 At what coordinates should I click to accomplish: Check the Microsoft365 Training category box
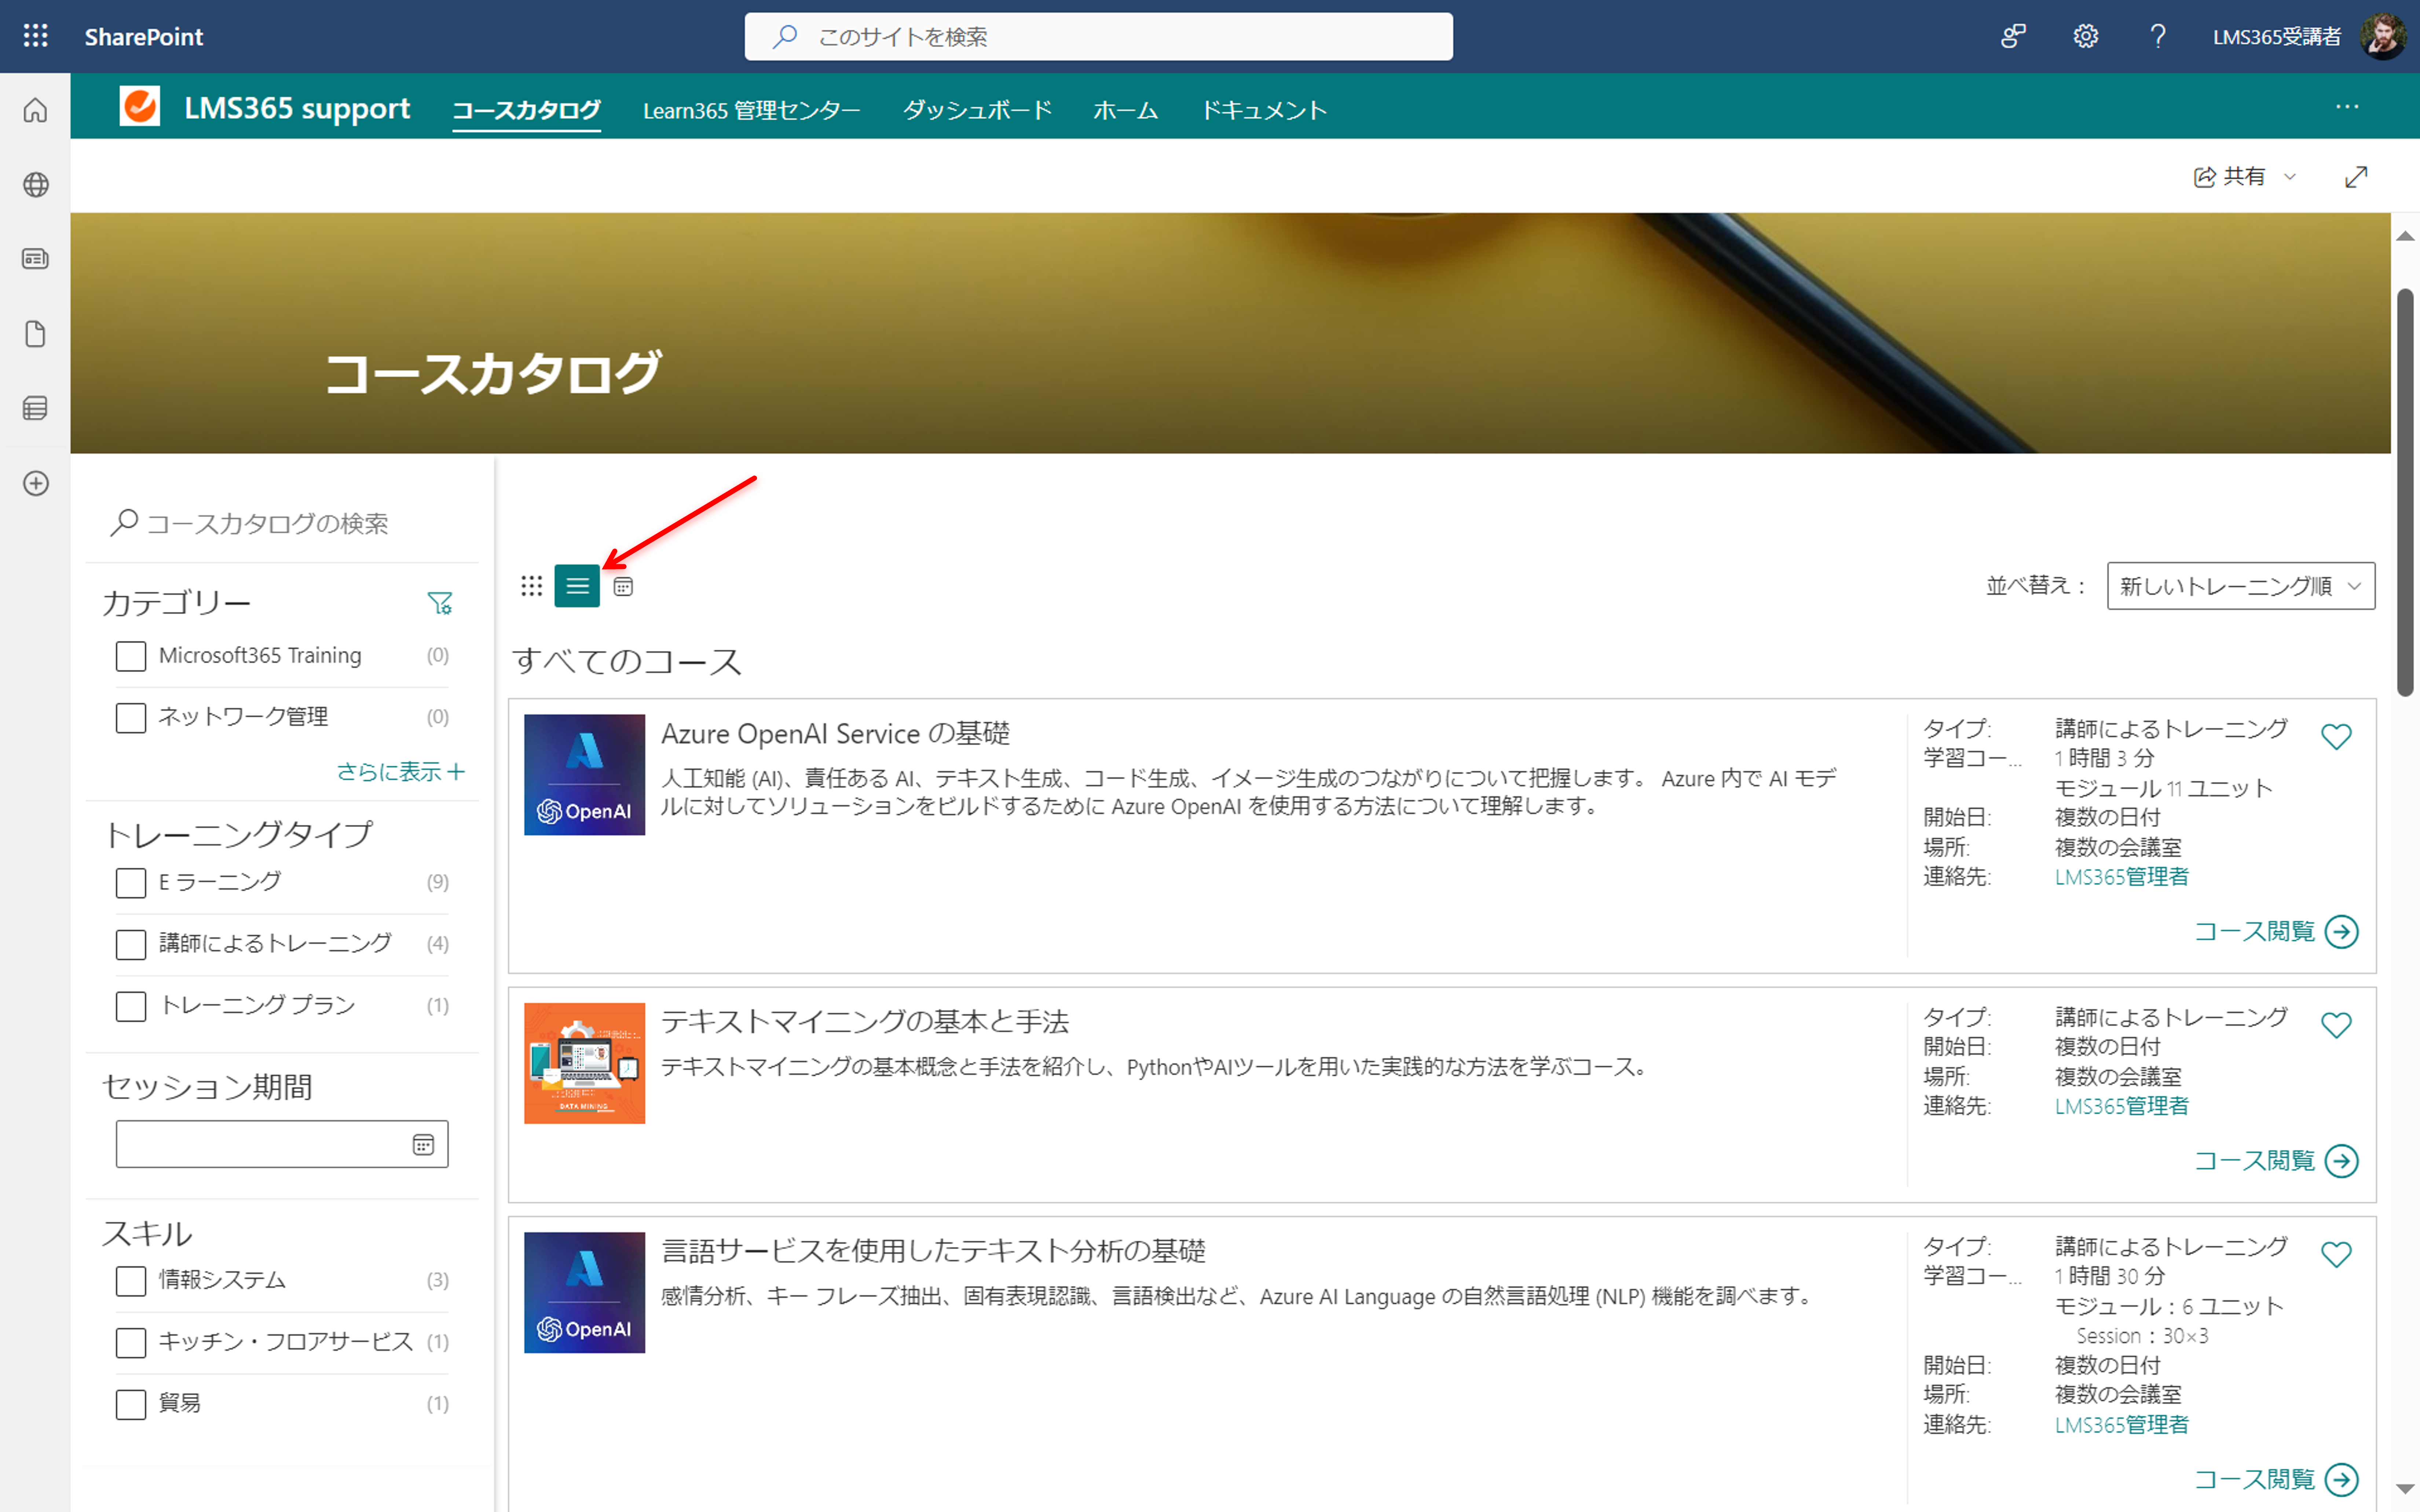131,656
